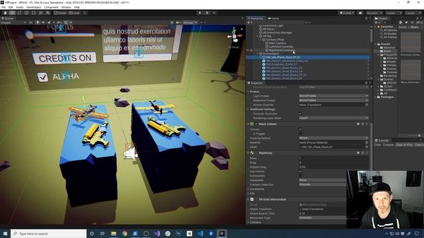The image size is (424, 238).
Task: Open the Edit menu
Action: pos(11,7)
